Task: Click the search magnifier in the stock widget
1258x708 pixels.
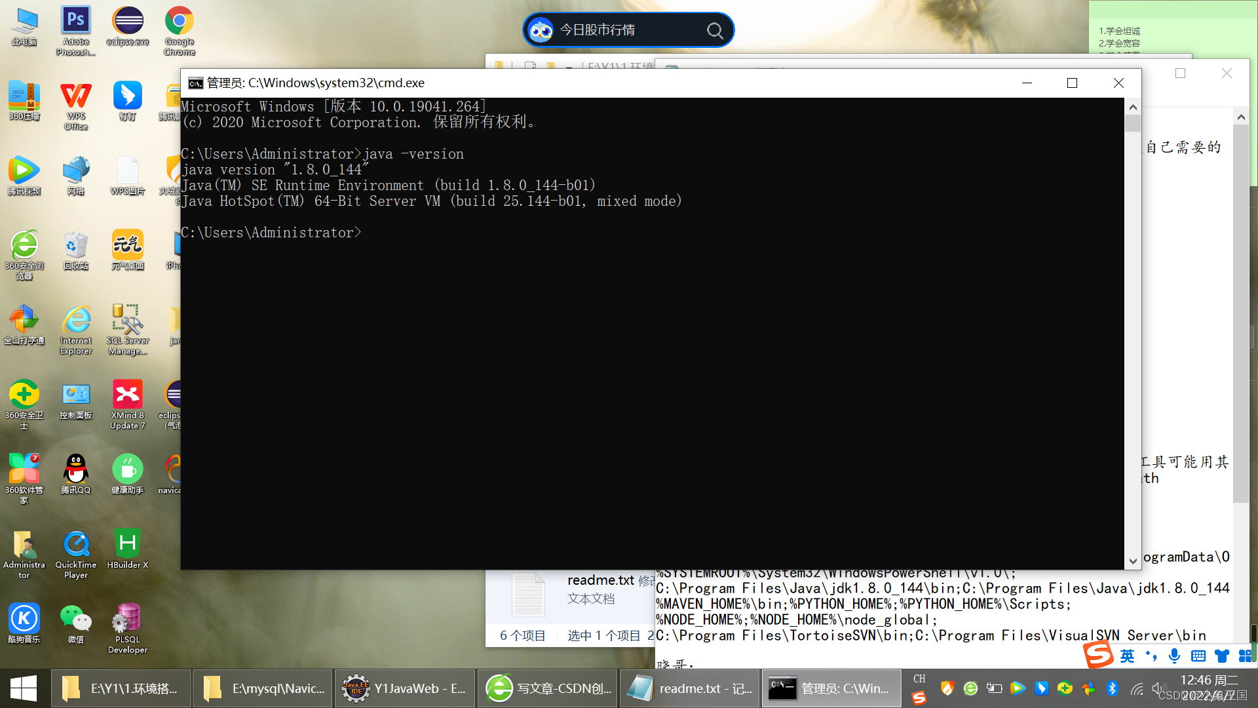Action: (714, 29)
